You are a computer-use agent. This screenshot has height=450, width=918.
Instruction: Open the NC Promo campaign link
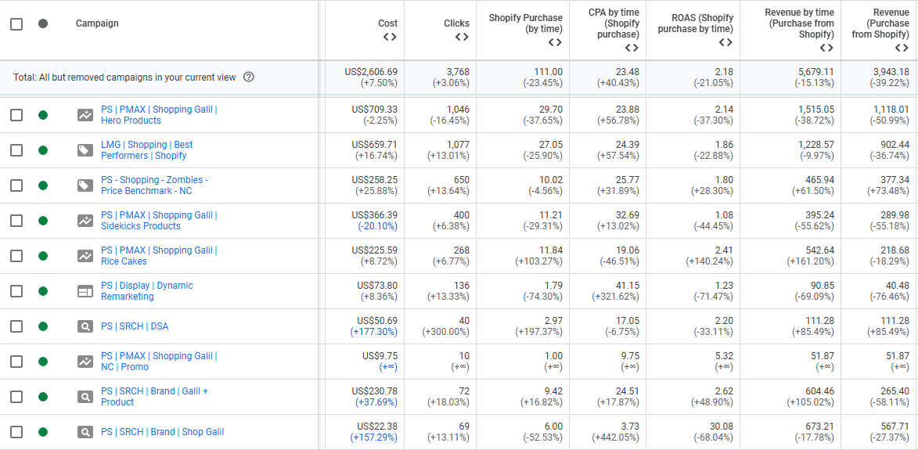[159, 362]
